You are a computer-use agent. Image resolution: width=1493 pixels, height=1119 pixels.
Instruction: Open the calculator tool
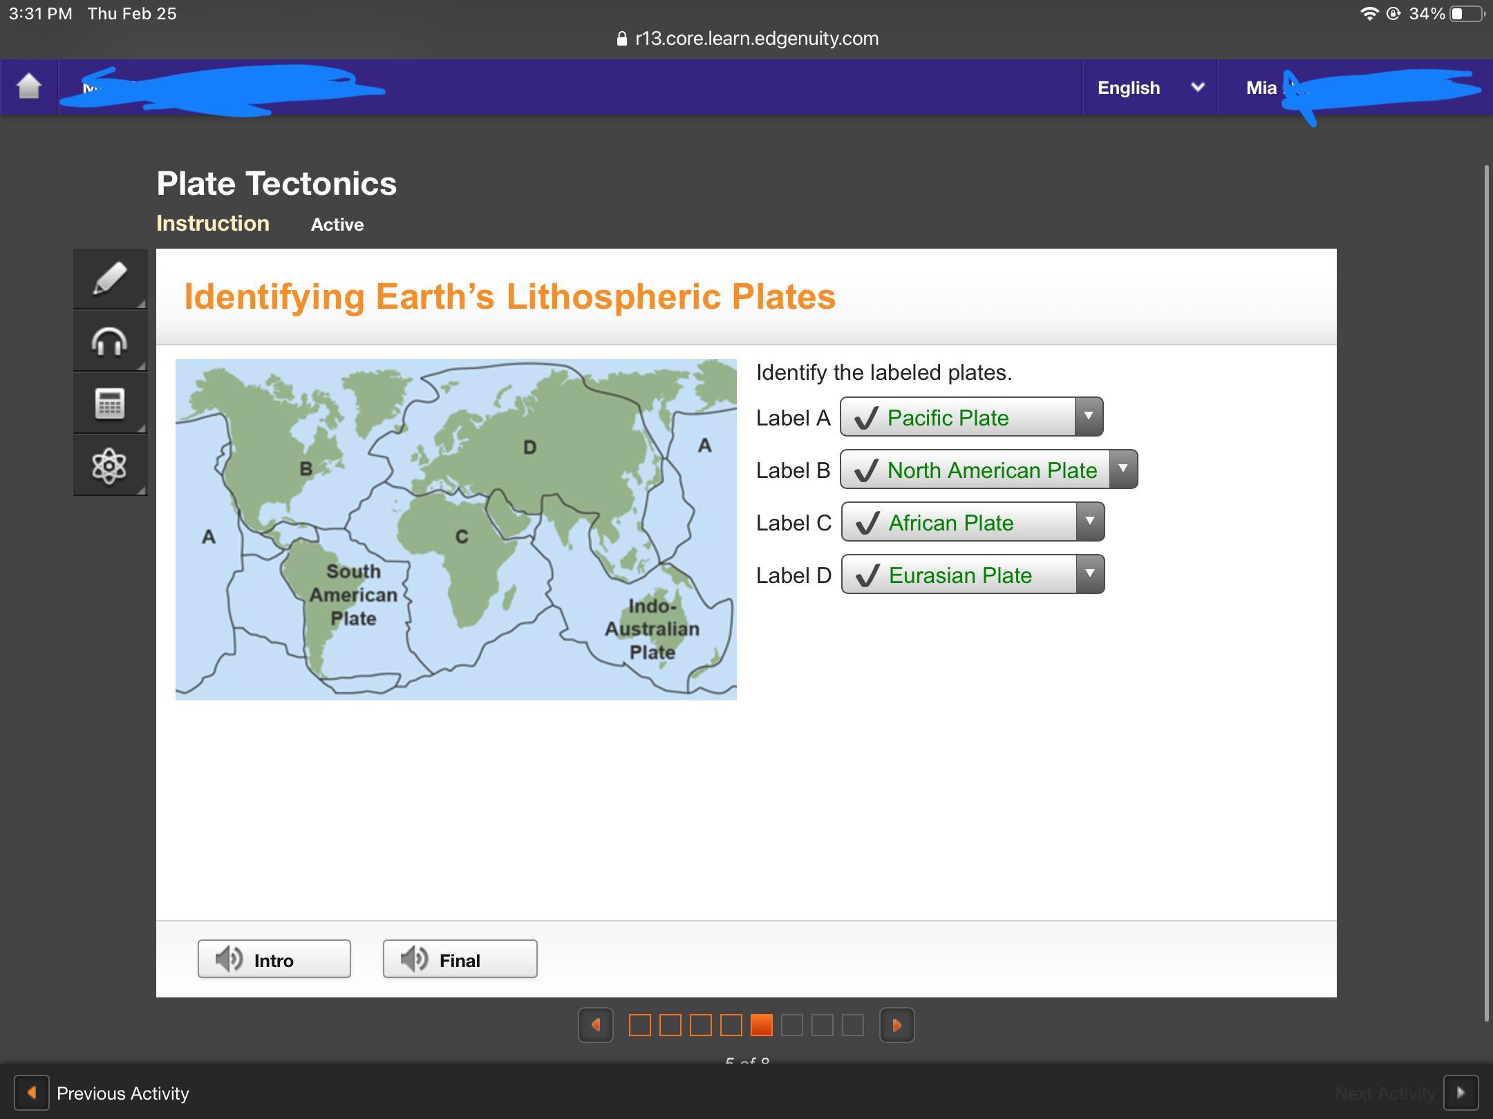pyautogui.click(x=110, y=403)
